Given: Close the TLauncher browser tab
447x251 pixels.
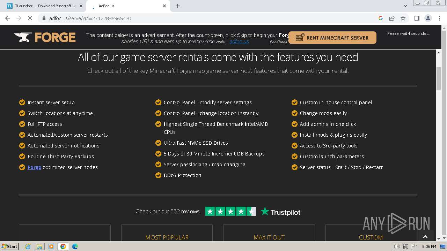Looking at the screenshot, I should 81,6.
